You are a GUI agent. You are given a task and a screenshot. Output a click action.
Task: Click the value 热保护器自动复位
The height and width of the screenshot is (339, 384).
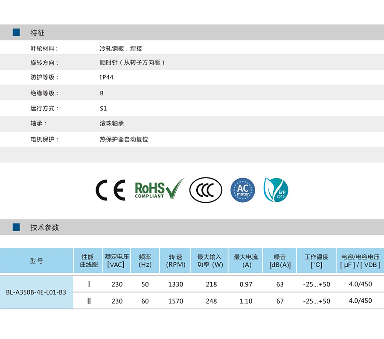click(124, 139)
